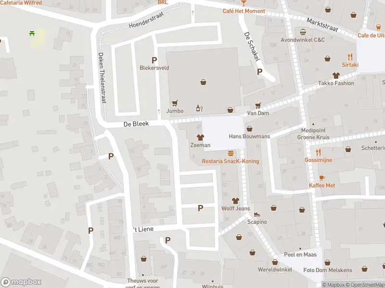The width and height of the screenshot is (385, 288).
Task: Click the Wereldwinkel label
Action: coord(275,270)
